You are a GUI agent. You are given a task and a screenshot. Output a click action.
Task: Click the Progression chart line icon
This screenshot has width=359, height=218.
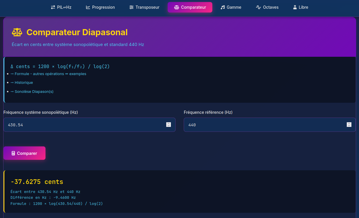pos(88,7)
